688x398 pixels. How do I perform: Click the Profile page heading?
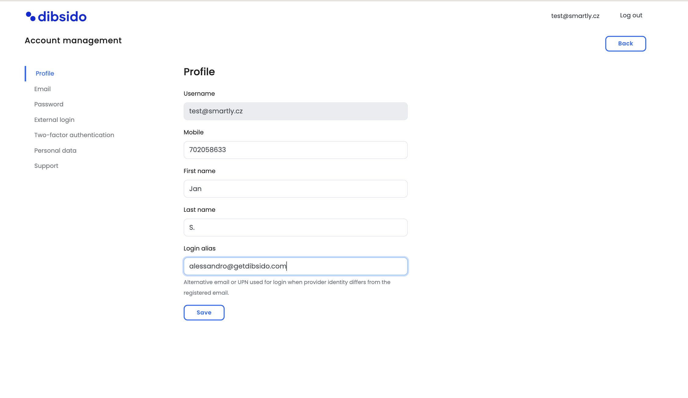pos(199,72)
